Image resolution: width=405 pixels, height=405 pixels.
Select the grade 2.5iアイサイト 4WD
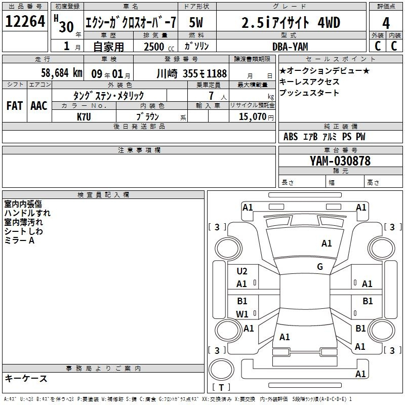coord(290,23)
